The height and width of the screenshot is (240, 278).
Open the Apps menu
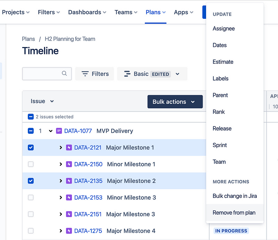click(x=183, y=12)
